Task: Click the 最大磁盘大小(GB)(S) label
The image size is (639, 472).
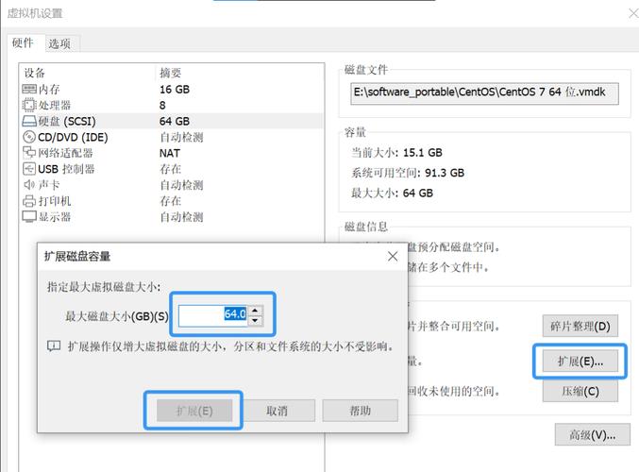Action: point(117,316)
